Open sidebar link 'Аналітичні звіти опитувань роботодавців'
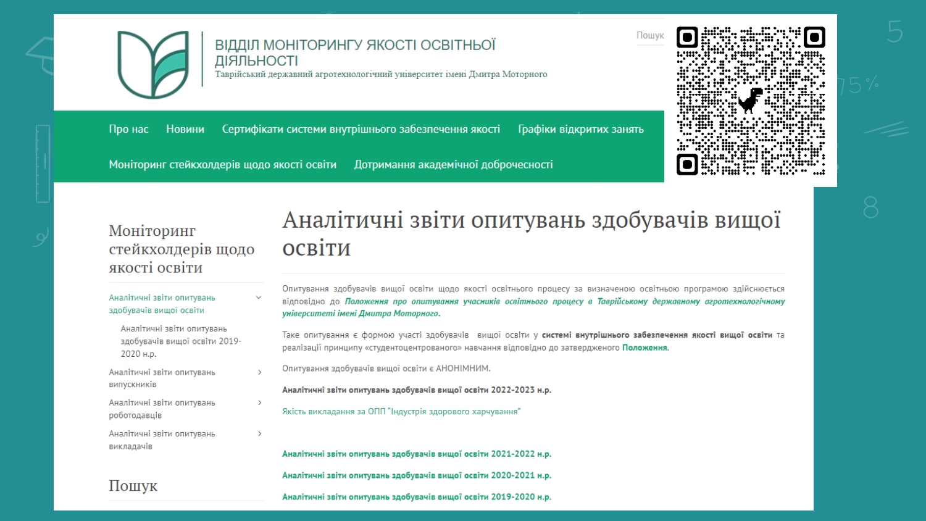926x521 pixels. tap(162, 409)
